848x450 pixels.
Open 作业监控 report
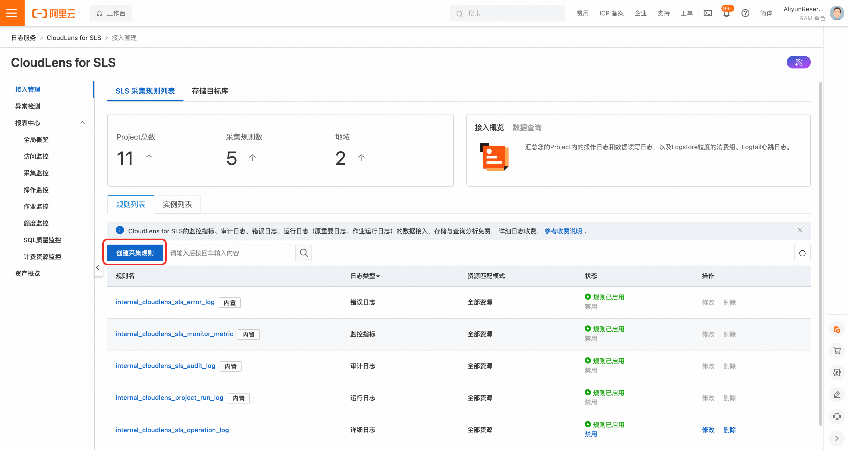(36, 206)
